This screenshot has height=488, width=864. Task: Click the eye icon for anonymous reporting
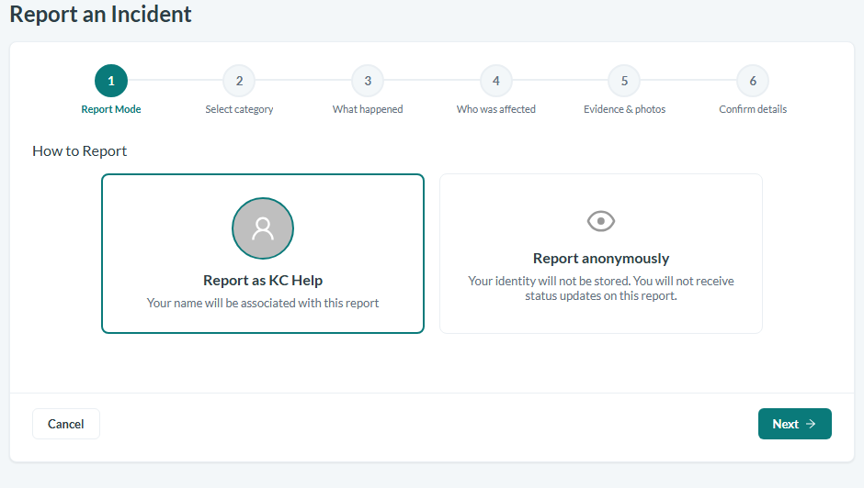[600, 221]
